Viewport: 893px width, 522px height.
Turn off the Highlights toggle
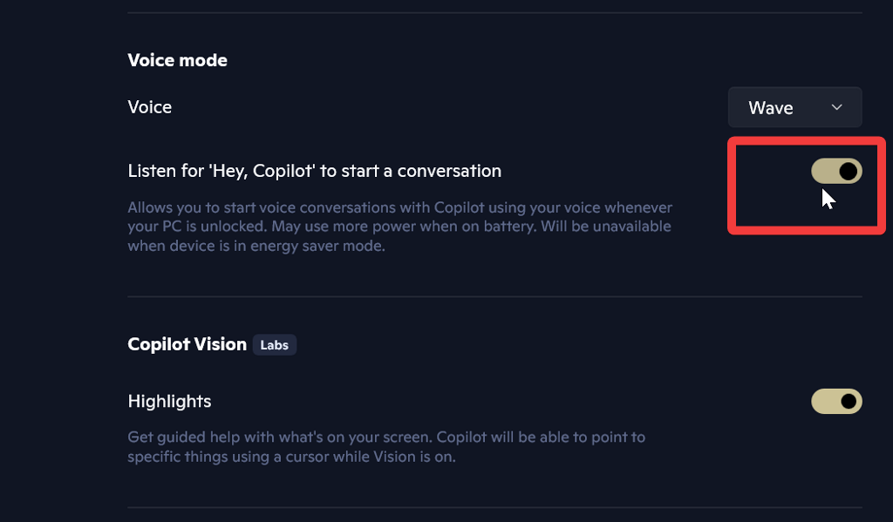(x=836, y=401)
